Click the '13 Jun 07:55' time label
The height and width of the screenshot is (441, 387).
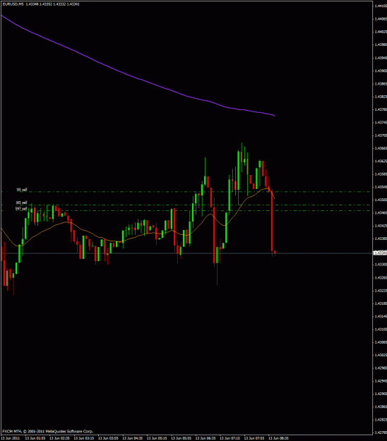pos(254,438)
